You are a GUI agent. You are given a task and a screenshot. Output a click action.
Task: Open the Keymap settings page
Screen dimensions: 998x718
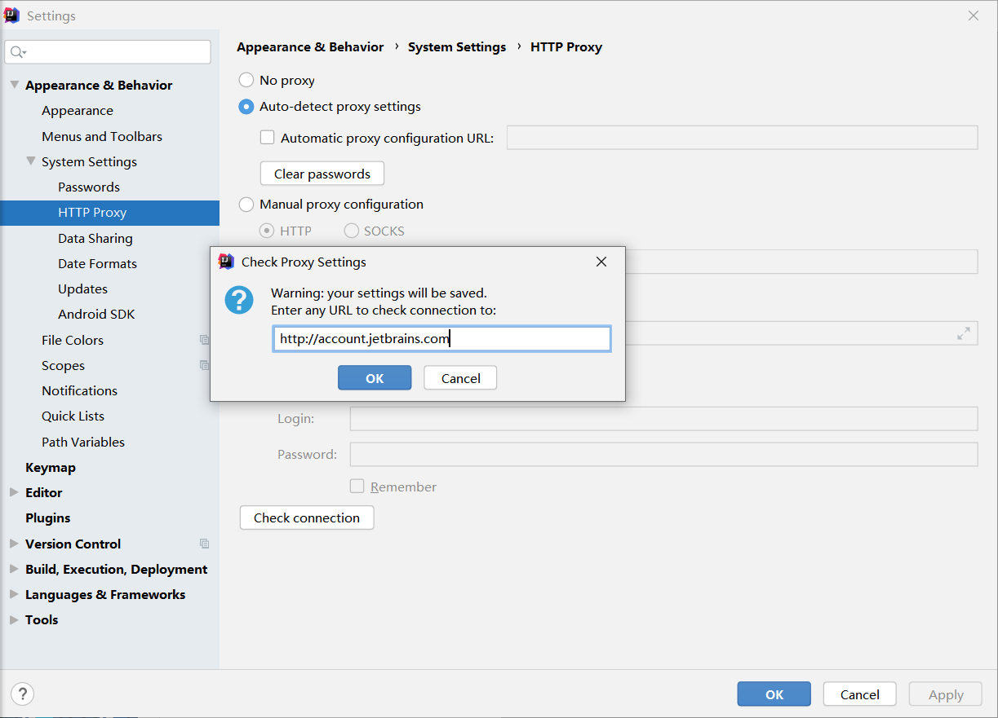[x=51, y=467]
